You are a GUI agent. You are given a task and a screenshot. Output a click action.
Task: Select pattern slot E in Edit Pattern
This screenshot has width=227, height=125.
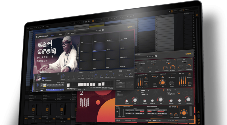(x=54, y=85)
